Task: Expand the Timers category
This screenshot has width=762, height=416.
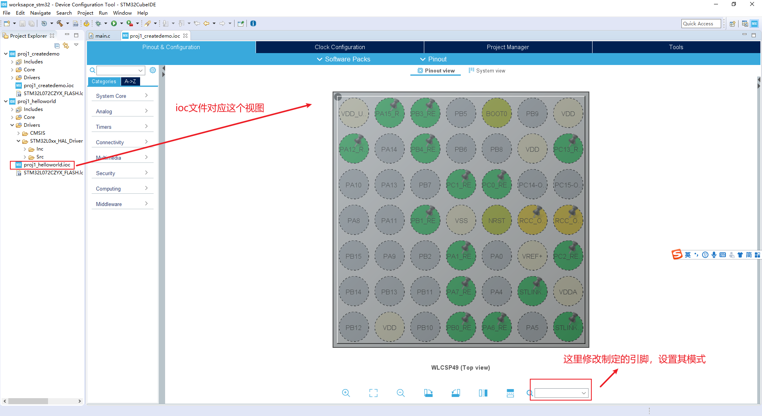Action: click(122, 127)
